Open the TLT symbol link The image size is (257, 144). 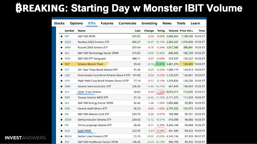pyautogui.click(x=67, y=70)
